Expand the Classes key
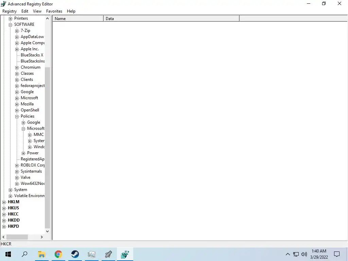Viewport: 348px width, 261px height. pos(17,74)
